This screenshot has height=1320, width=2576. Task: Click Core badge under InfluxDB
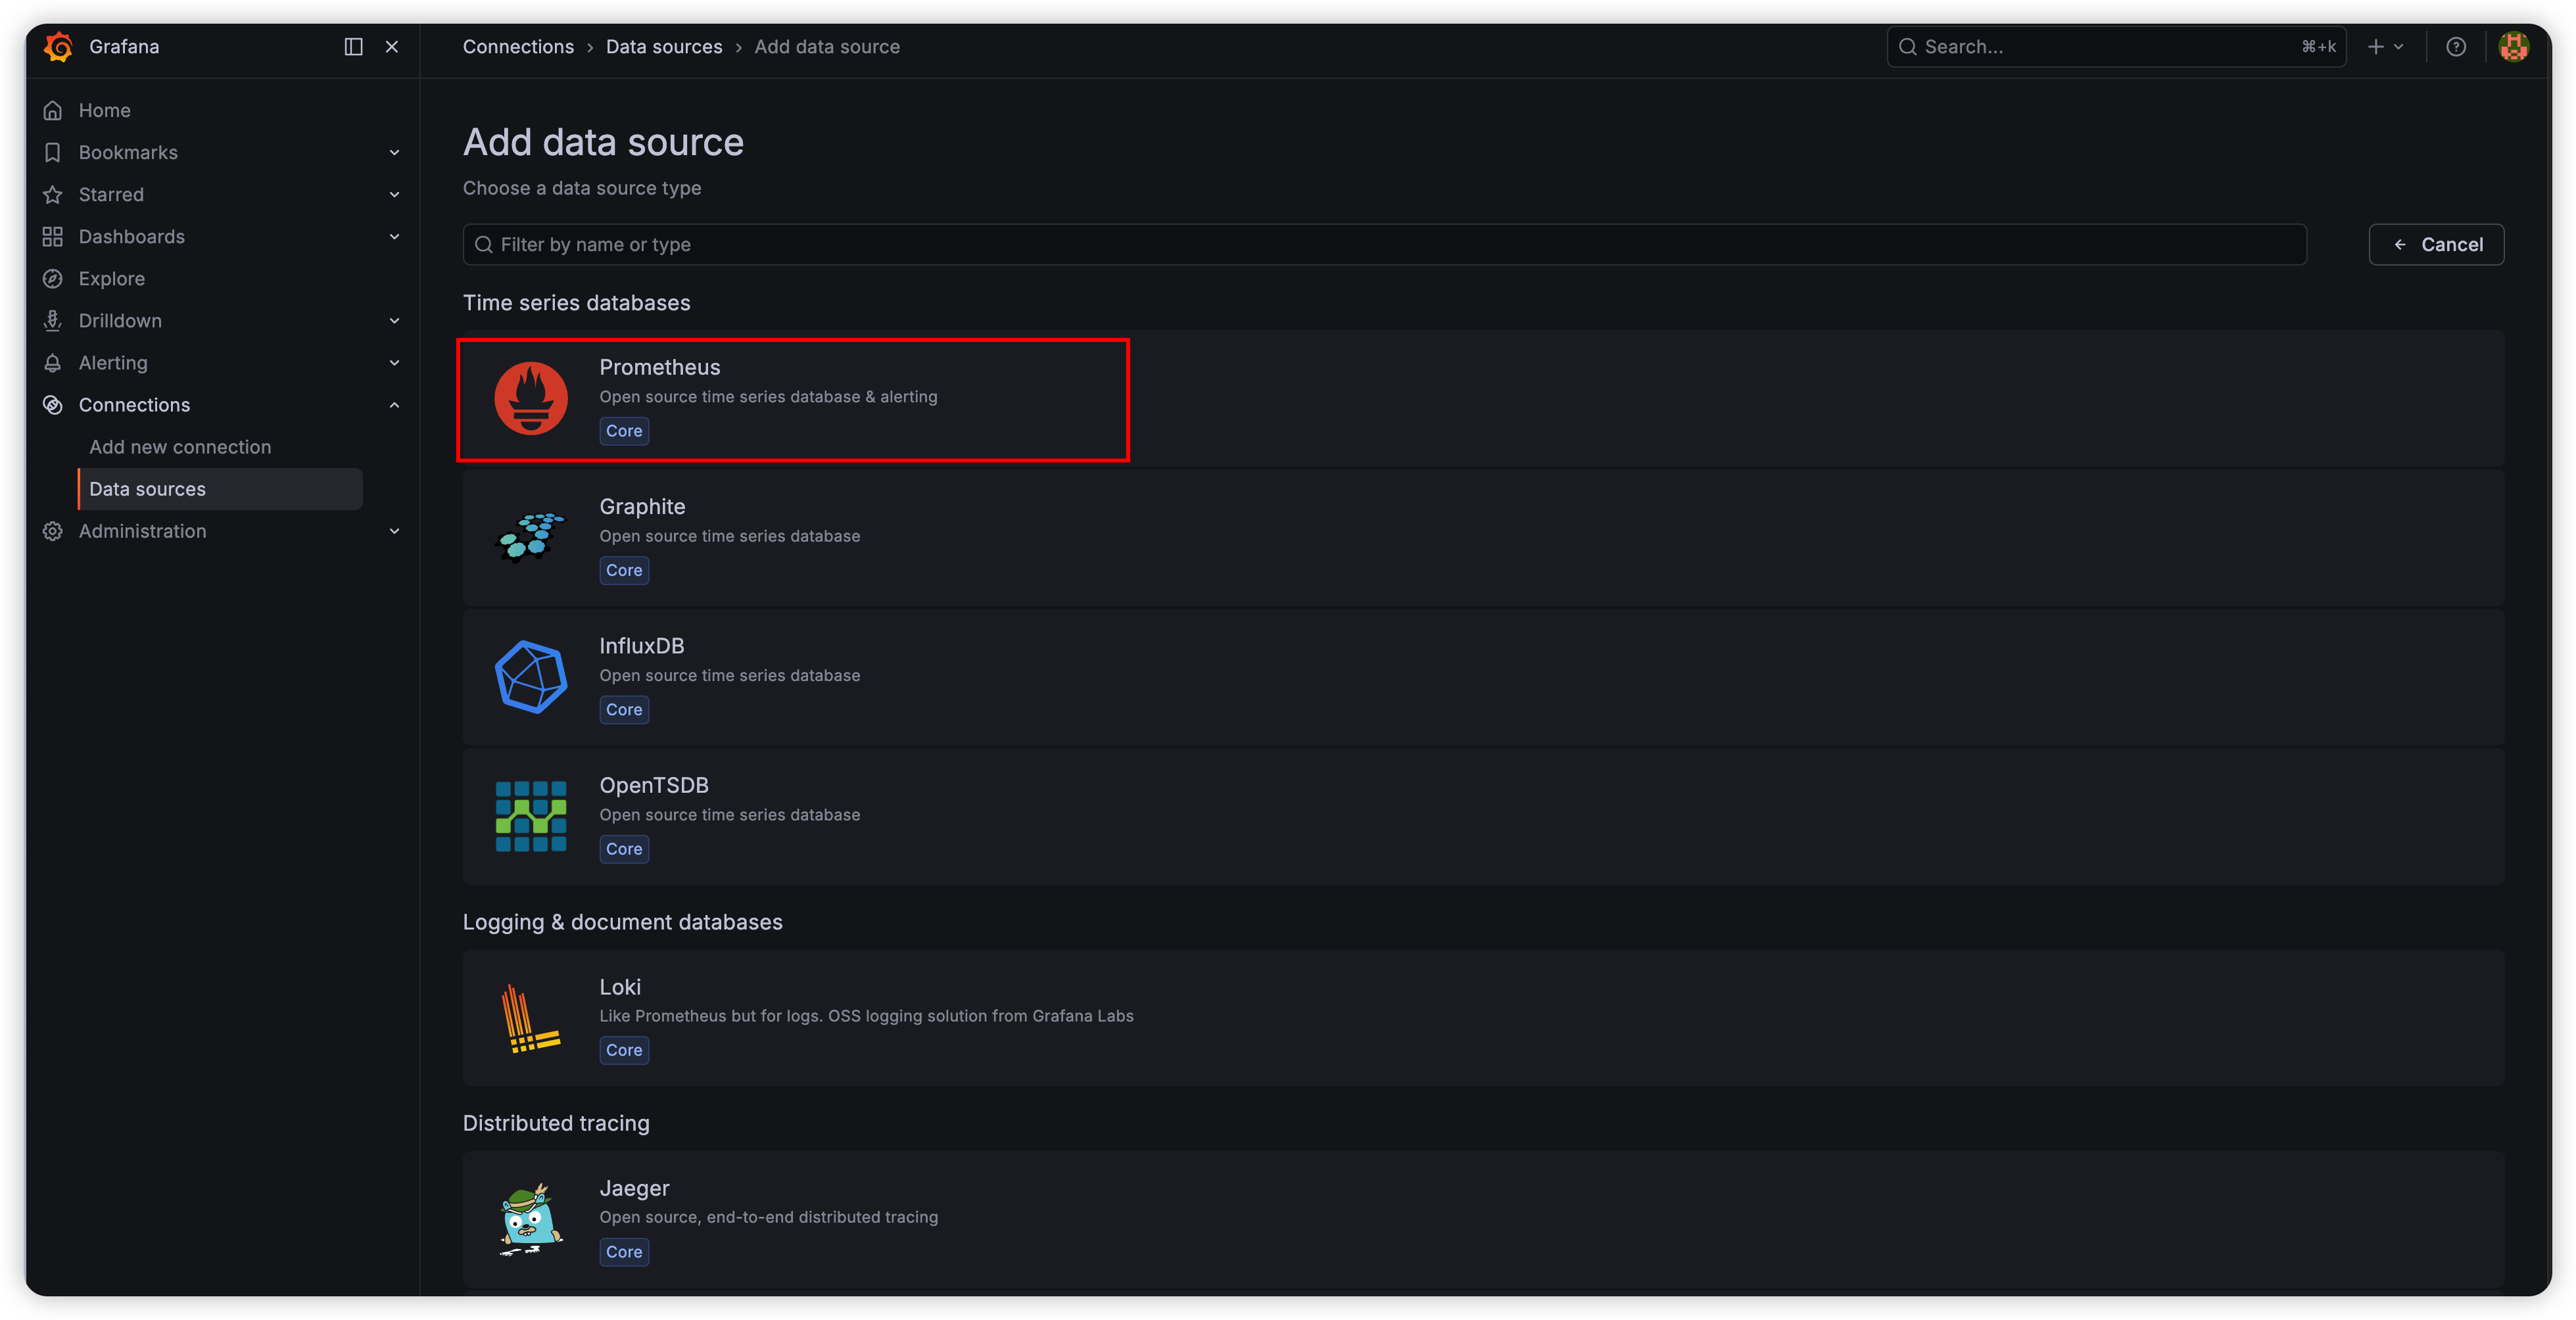point(624,710)
